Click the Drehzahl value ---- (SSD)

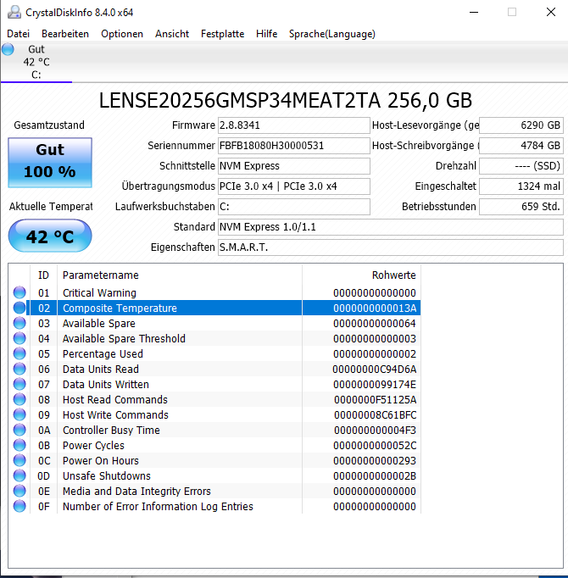click(521, 166)
